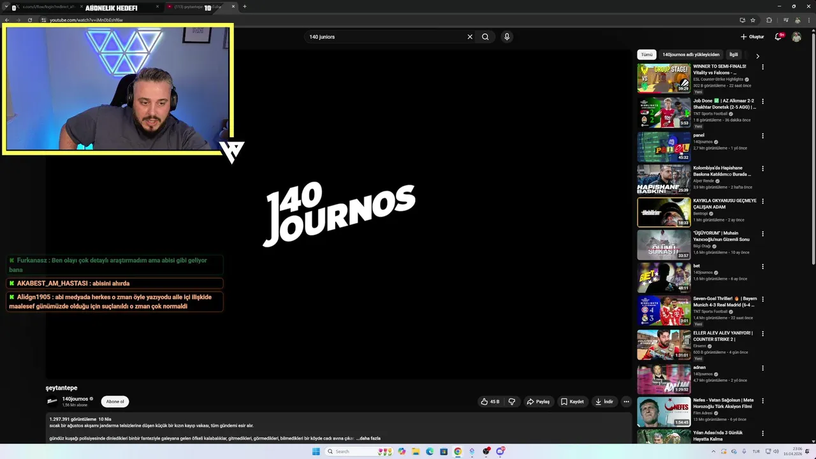Viewport: 816px width, 459px height.
Task: Click the browser back arrow
Action: (x=7, y=20)
